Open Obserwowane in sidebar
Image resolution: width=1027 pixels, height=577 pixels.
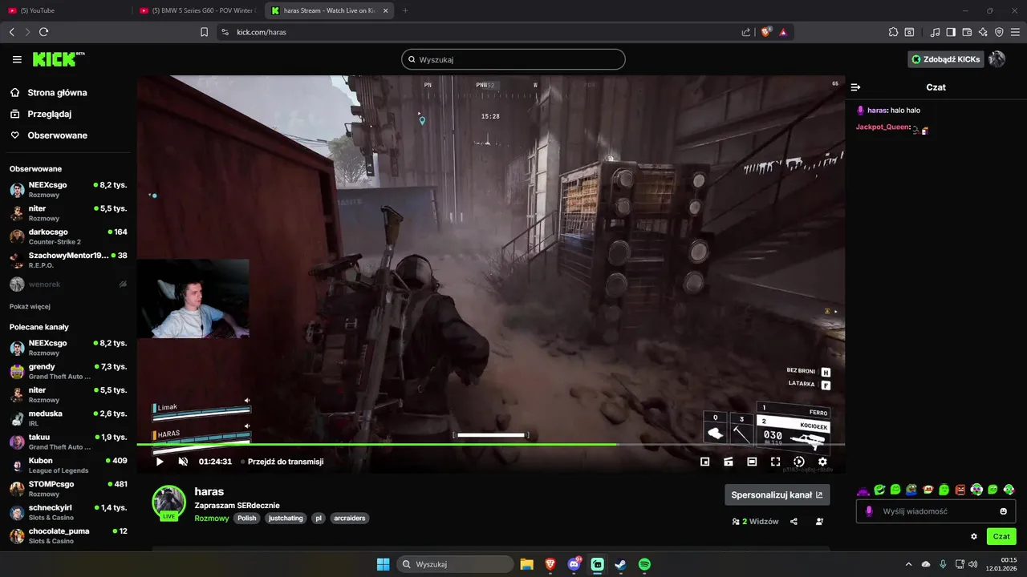(48, 135)
